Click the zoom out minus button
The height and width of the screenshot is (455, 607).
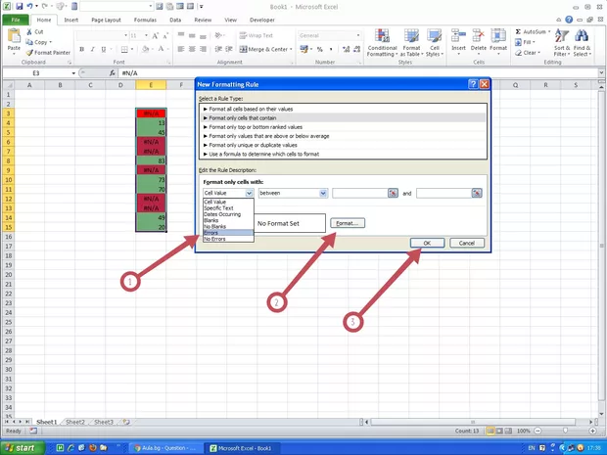point(537,431)
